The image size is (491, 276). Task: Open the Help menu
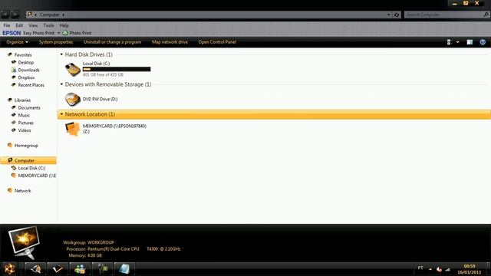point(64,25)
